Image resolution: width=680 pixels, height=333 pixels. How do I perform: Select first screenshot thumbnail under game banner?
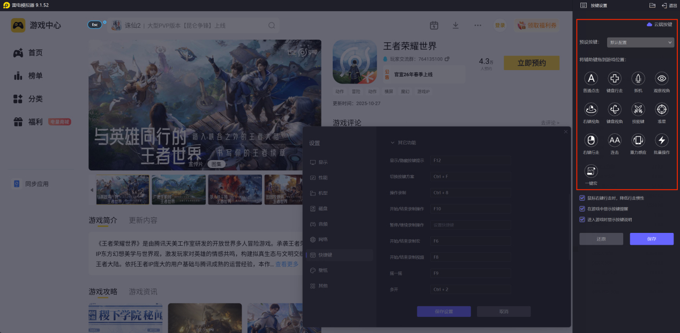pos(122,190)
